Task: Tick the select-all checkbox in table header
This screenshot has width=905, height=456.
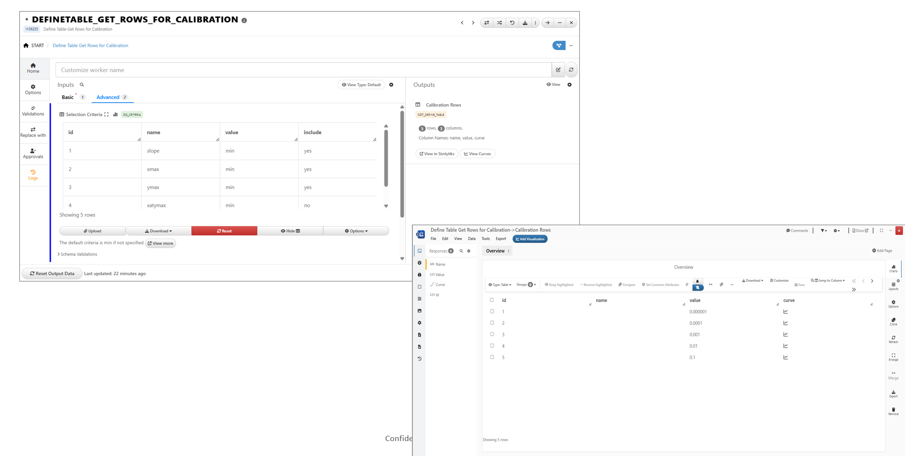Action: 492,300
